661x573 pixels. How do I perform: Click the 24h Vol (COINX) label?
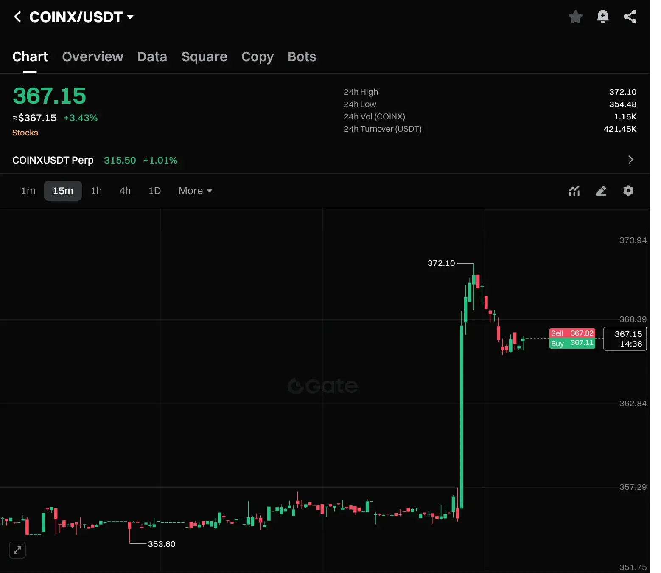pos(374,116)
